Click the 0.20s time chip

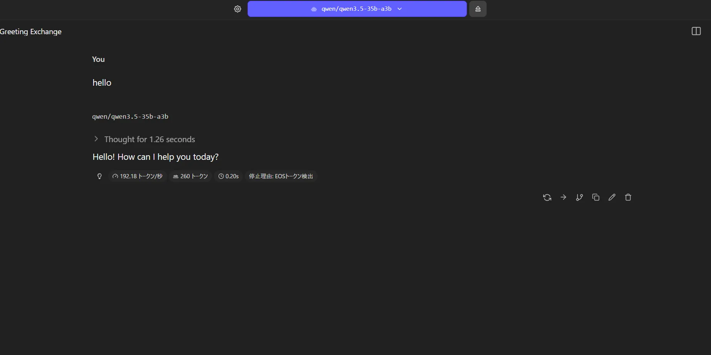point(229,176)
